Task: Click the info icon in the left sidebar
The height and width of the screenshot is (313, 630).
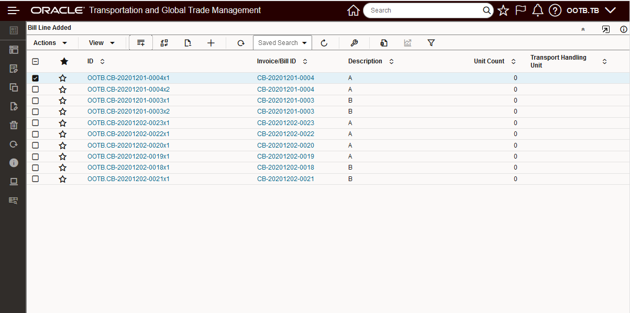Action: [14, 162]
